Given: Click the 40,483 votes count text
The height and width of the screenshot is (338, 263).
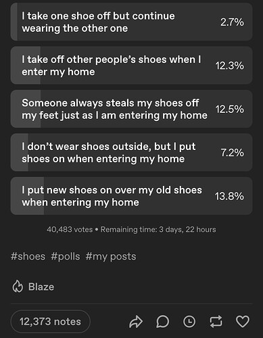Looking at the screenshot, I should click(70, 229).
